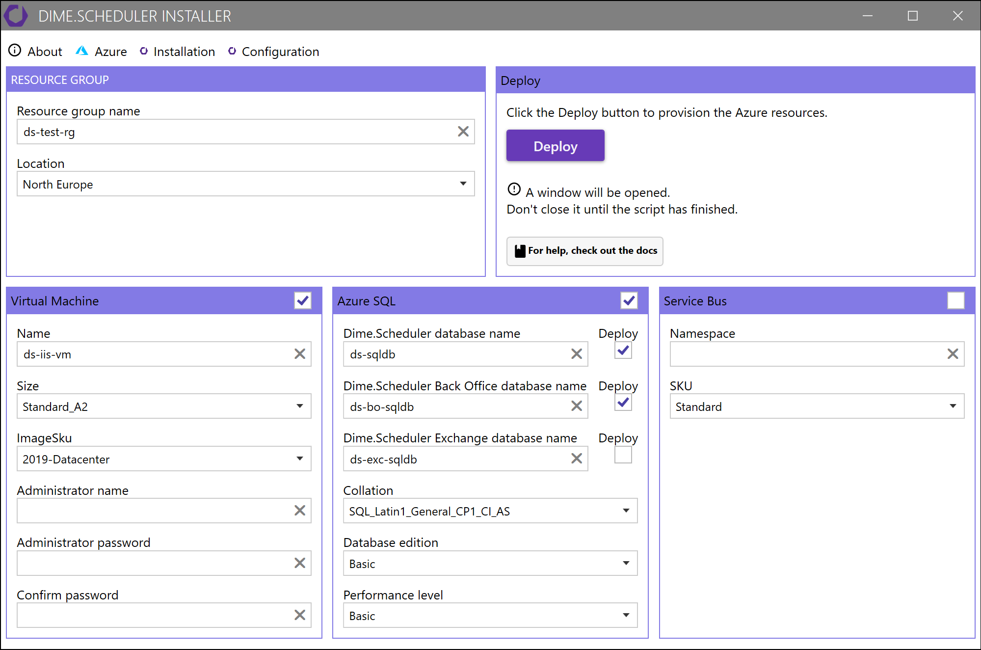Maximize the installer window
981x650 pixels.
(x=913, y=16)
